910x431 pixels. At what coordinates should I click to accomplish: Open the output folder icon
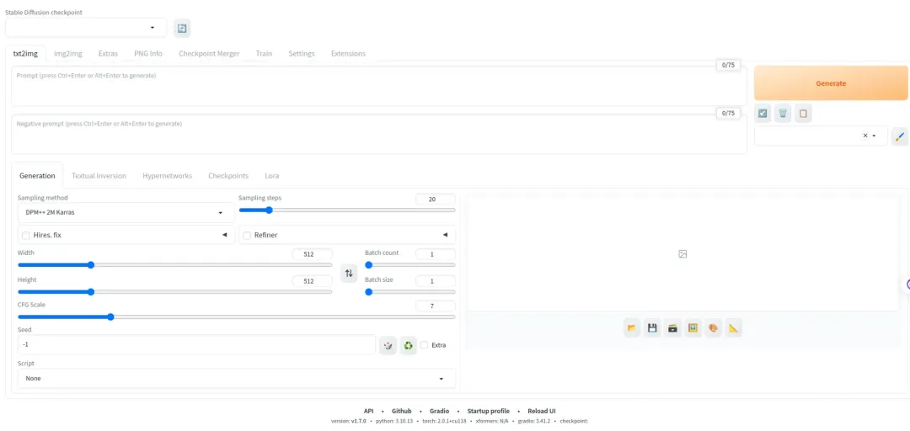pos(632,328)
